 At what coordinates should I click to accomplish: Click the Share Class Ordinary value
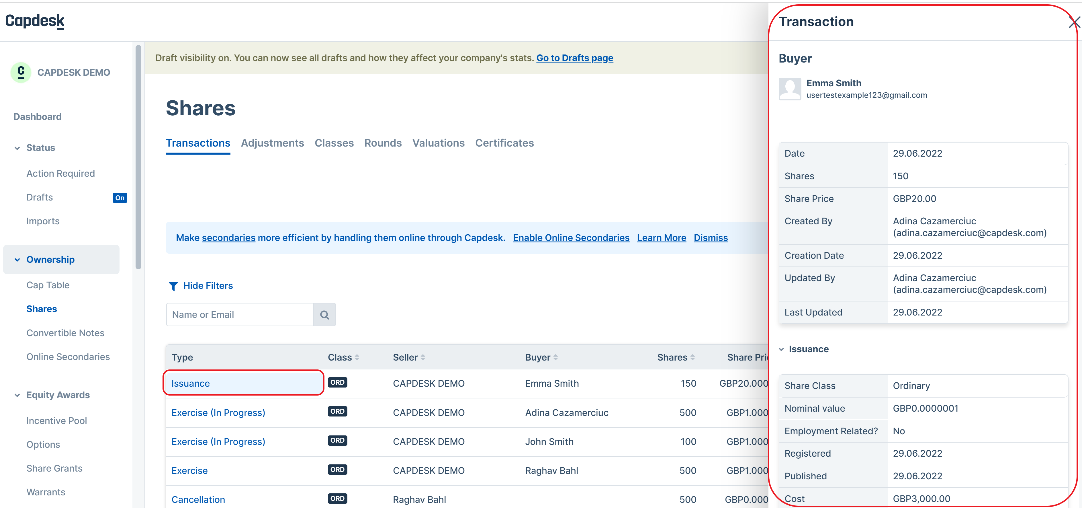coord(911,386)
